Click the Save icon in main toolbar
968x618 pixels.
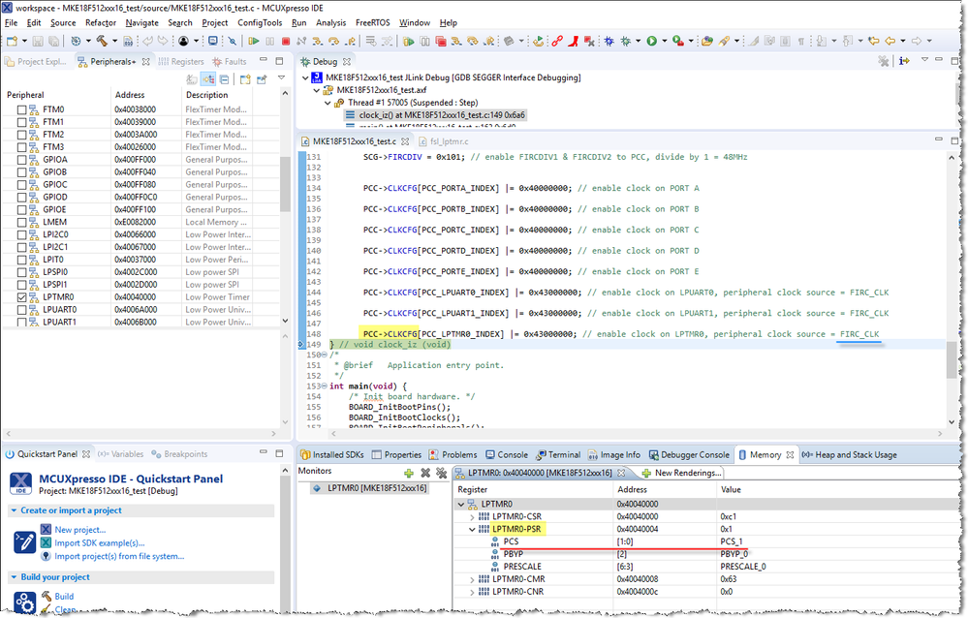click(37, 41)
